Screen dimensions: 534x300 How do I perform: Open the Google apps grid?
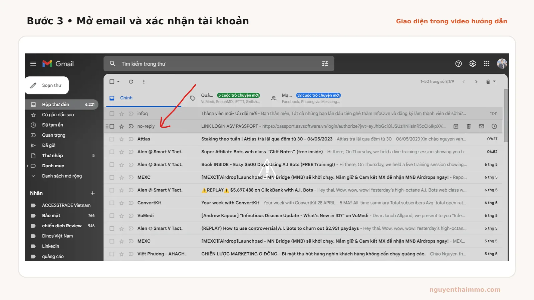coord(487,64)
